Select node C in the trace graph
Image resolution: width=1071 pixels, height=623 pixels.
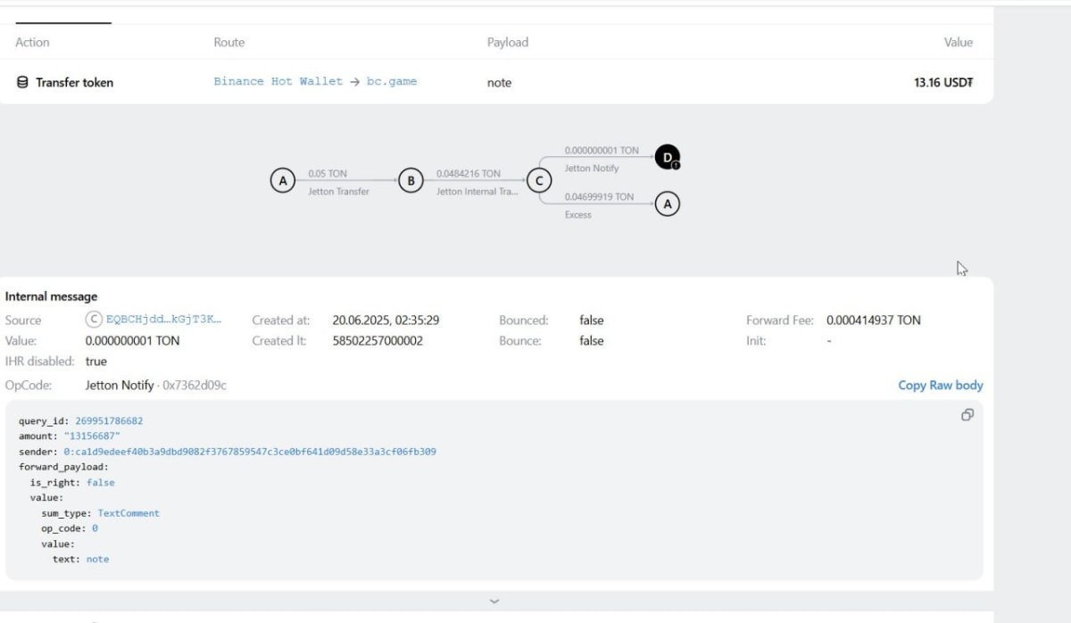pyautogui.click(x=538, y=181)
